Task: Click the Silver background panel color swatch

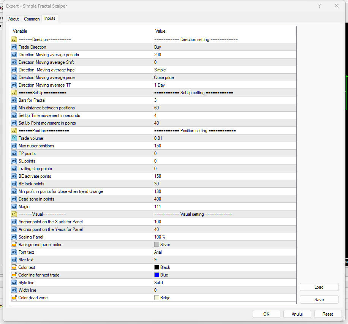Action: [x=157, y=245]
